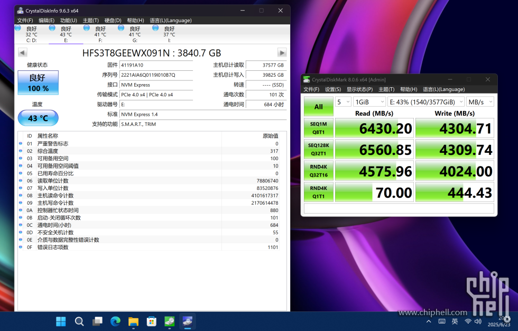The height and width of the screenshot is (331, 518).
Task: Open 语言(L)(Language) menu in CrystalDiskMark
Action: [x=443, y=89]
